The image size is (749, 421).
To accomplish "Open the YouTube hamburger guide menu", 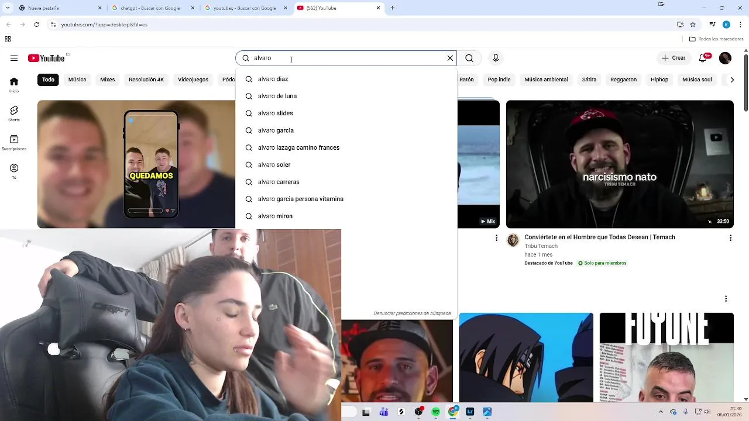I will 14,58.
